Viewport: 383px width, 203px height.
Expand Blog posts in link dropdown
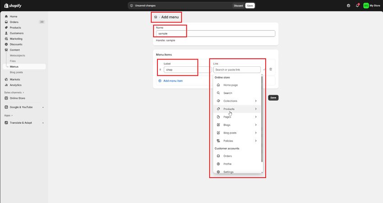pos(237,133)
